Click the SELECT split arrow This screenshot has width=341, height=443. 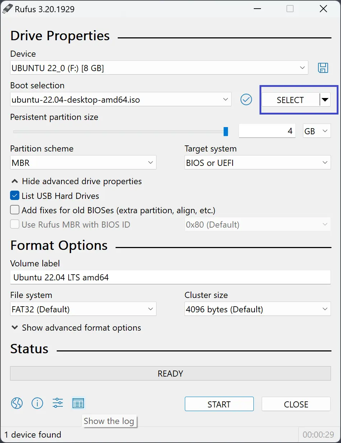coord(325,100)
